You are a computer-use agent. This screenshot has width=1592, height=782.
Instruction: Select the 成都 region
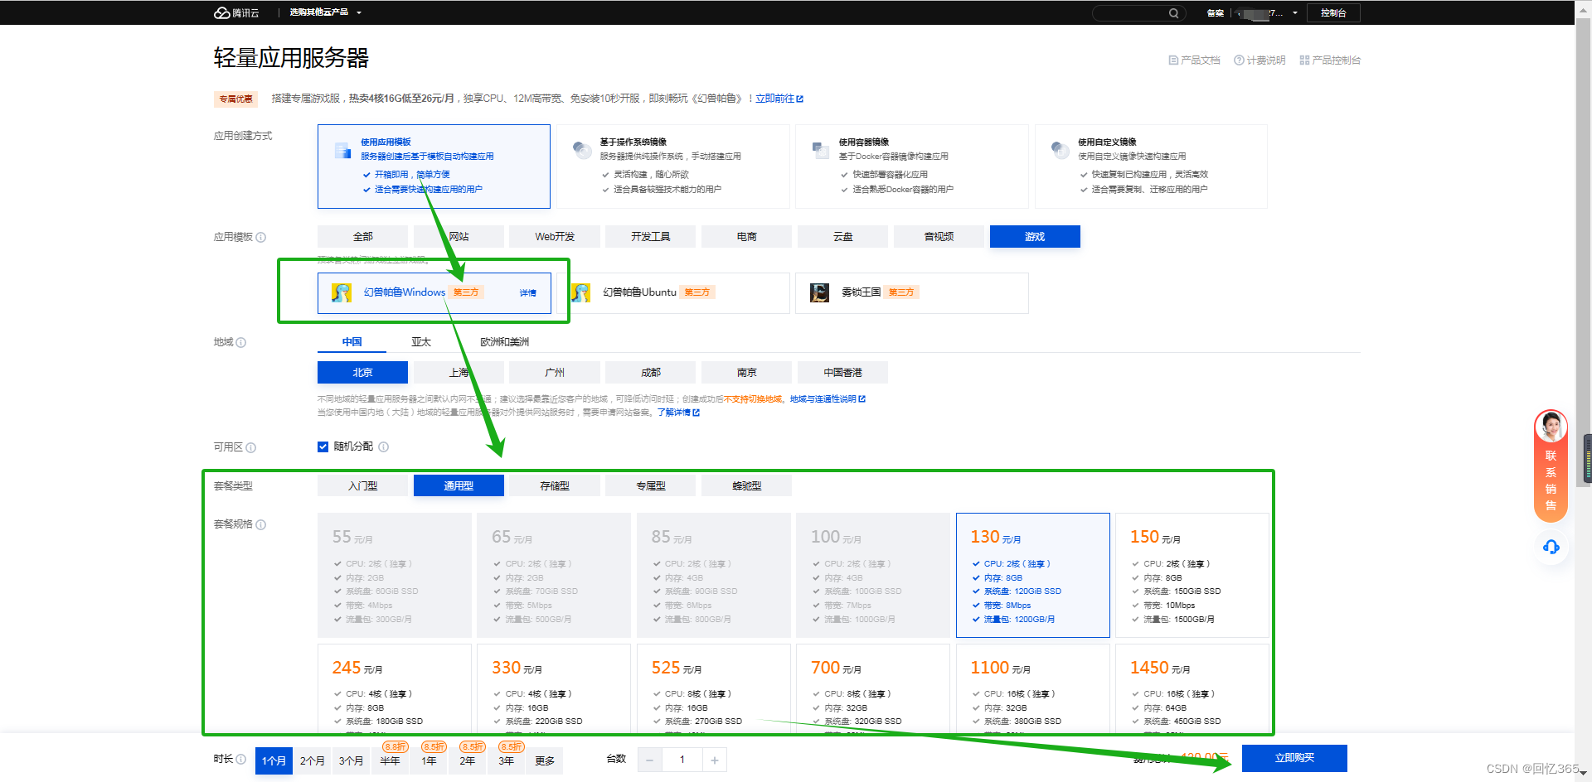pos(651,373)
